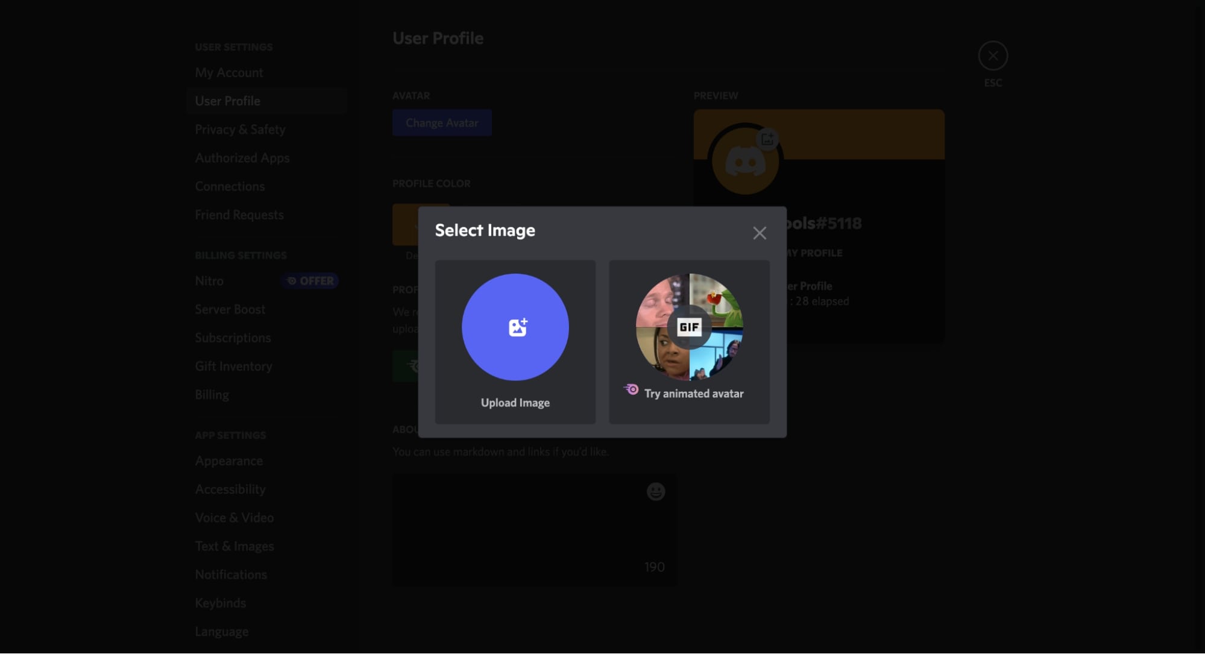The image size is (1205, 654).
Task: Click the username ending #5118 in preview
Action: point(824,223)
